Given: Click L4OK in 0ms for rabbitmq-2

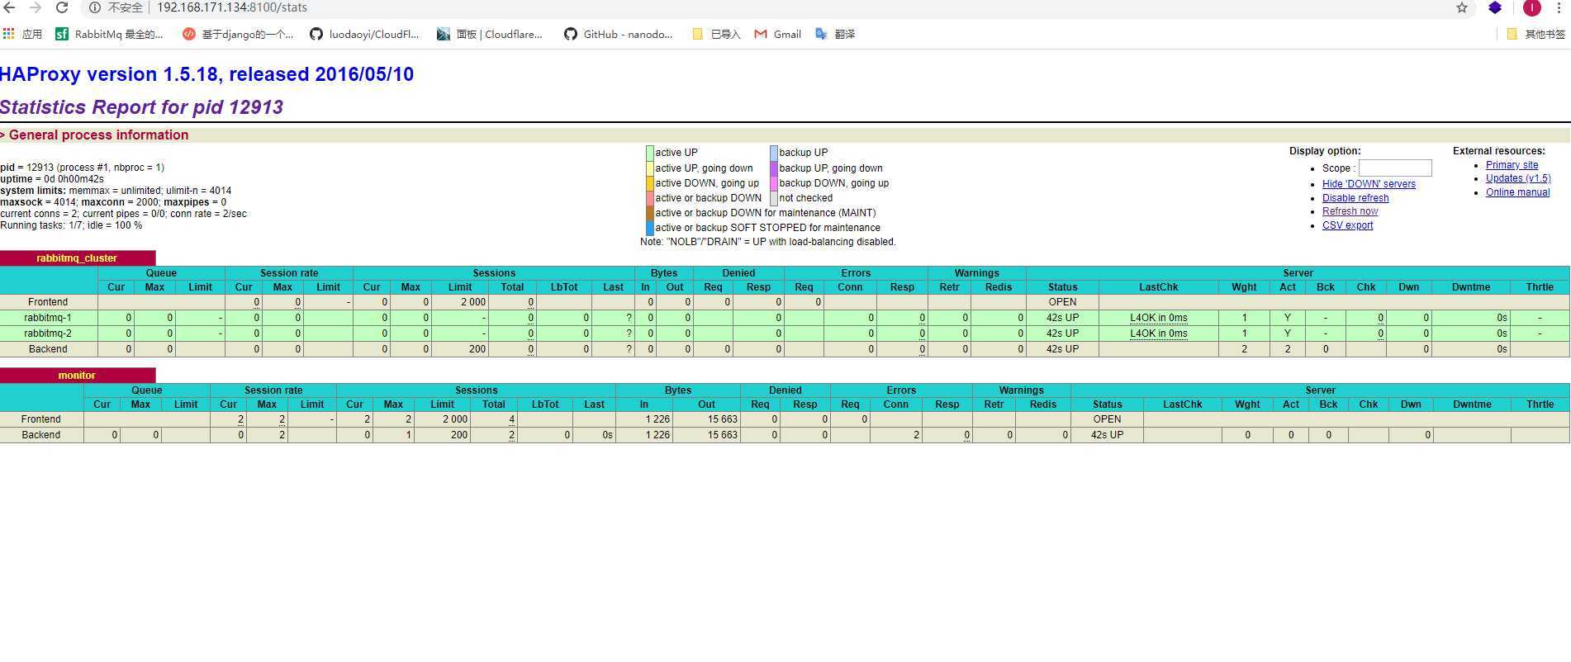Looking at the screenshot, I should click(1159, 333).
